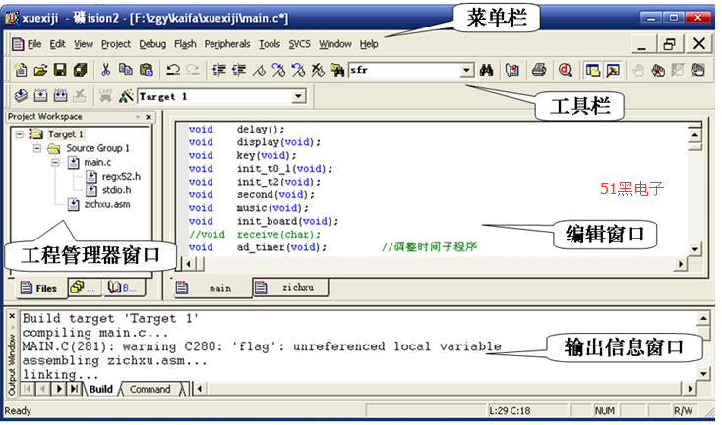
Task: Click the Paste clipboard icon
Action: 146,70
